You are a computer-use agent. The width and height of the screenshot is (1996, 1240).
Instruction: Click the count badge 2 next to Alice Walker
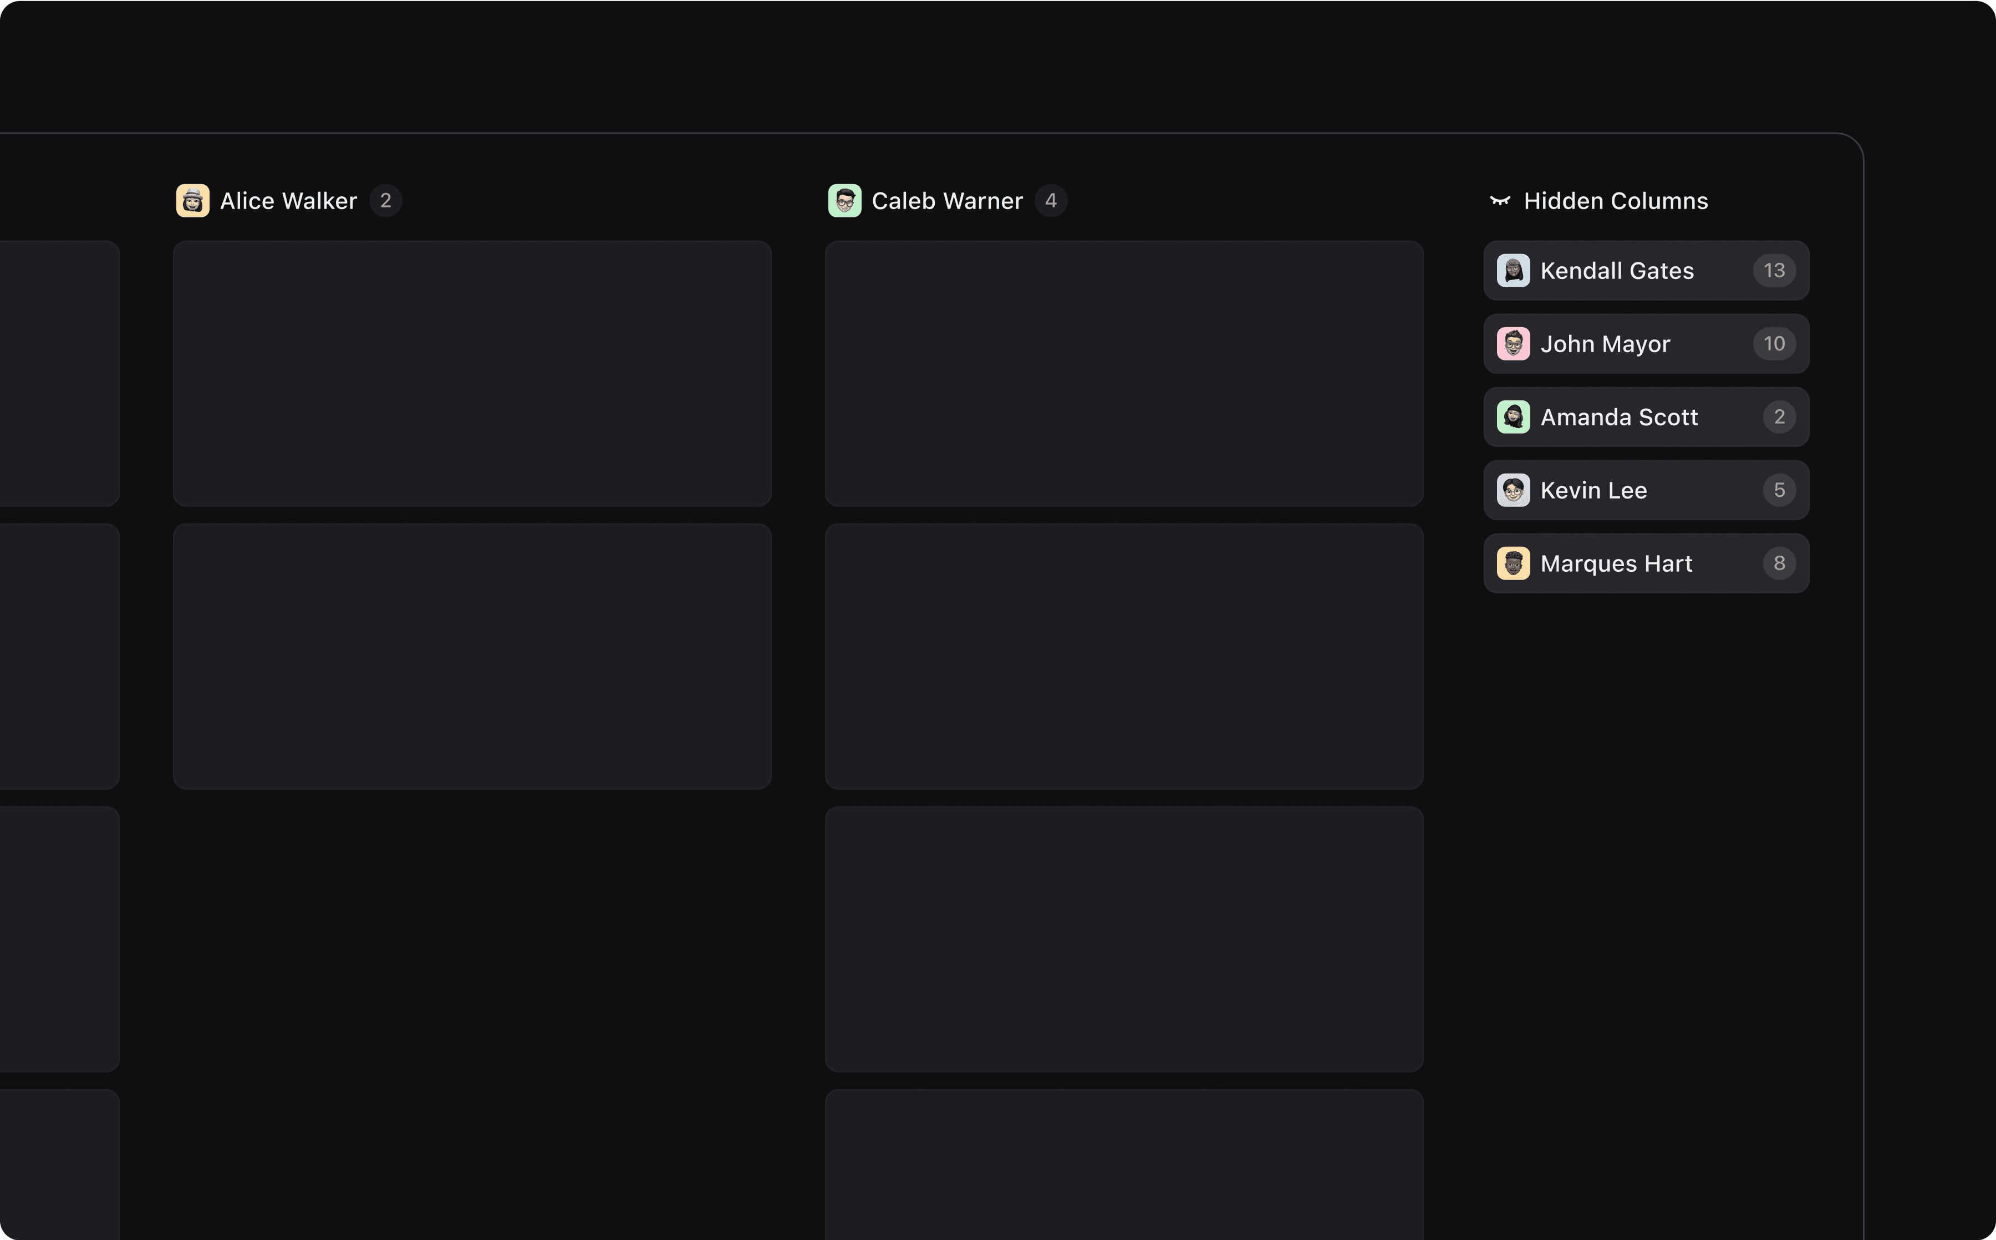pyautogui.click(x=385, y=201)
